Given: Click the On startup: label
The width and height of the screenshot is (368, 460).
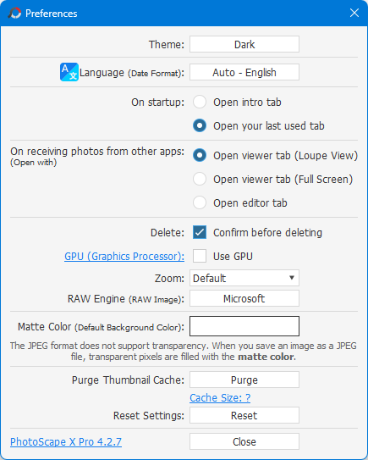Looking at the screenshot, I should click(157, 103).
